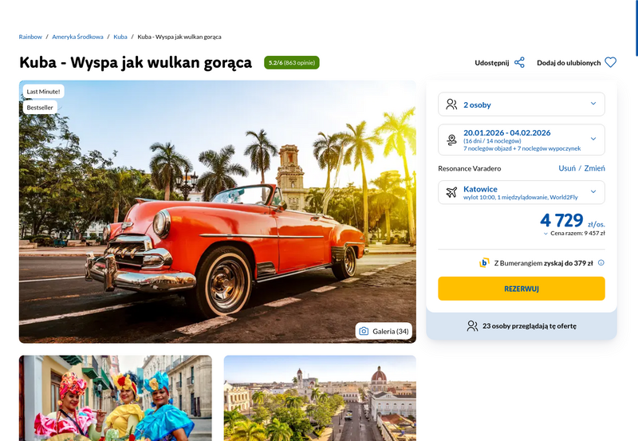Click the people icon in travellers field

(x=451, y=104)
